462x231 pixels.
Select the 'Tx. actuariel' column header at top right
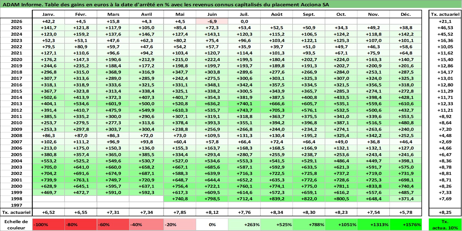click(445, 14)
